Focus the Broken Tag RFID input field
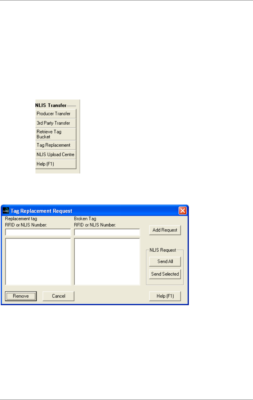This screenshot has height=400, width=253. (107, 232)
